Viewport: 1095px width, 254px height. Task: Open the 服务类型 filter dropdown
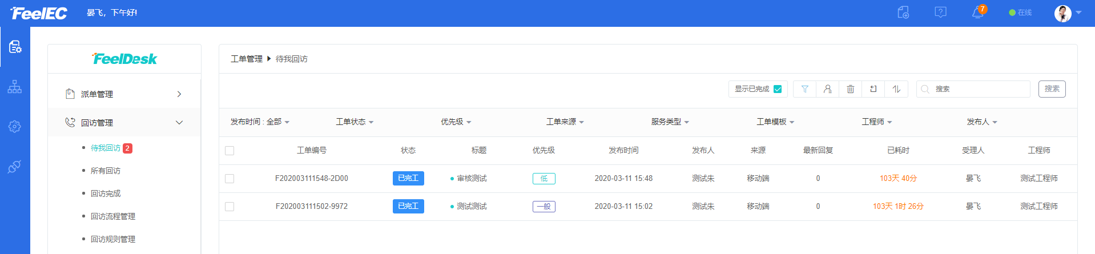(670, 122)
